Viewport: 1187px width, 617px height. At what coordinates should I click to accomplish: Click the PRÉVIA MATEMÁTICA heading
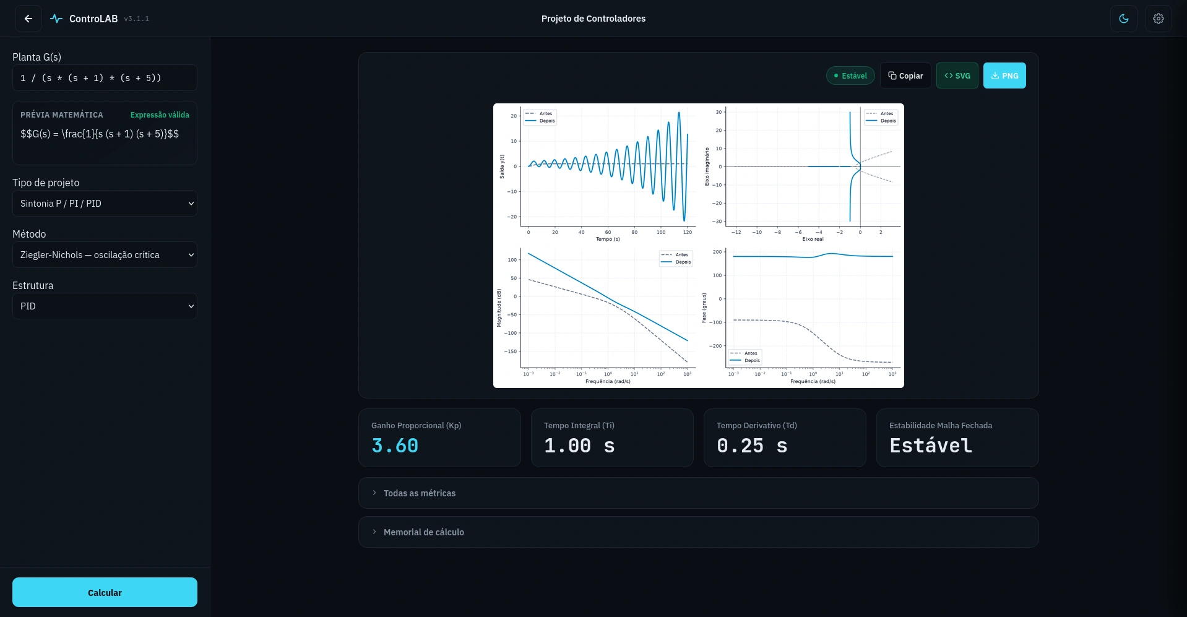[62, 115]
